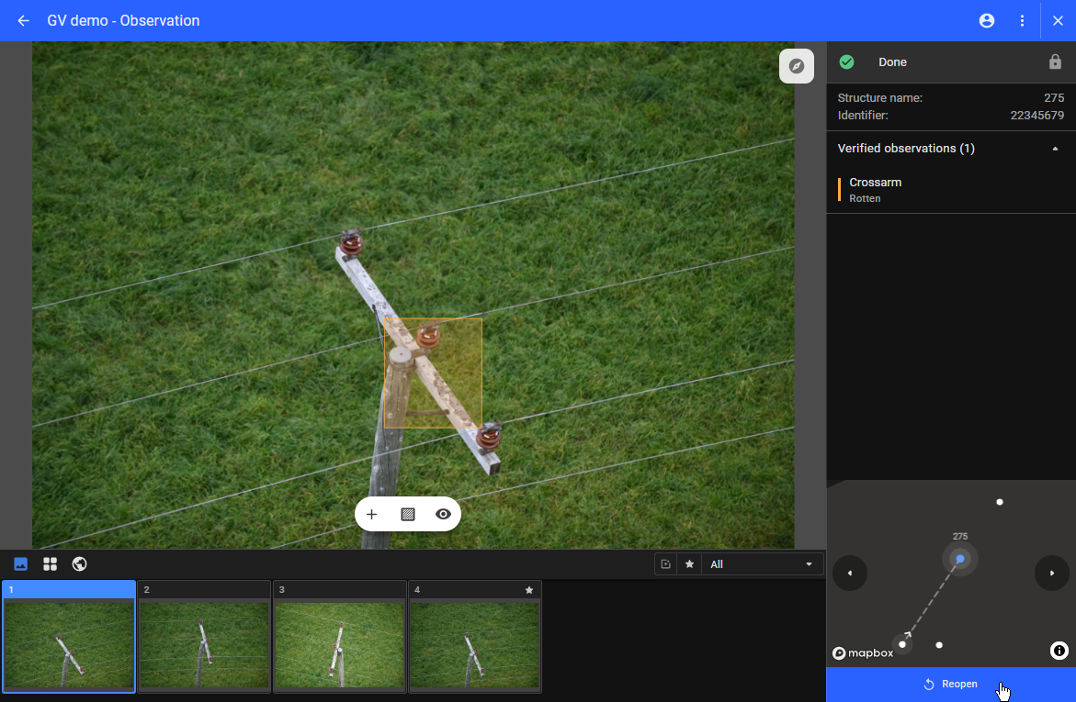The width and height of the screenshot is (1076, 702).
Task: Click the compass icon on image
Action: point(797,66)
